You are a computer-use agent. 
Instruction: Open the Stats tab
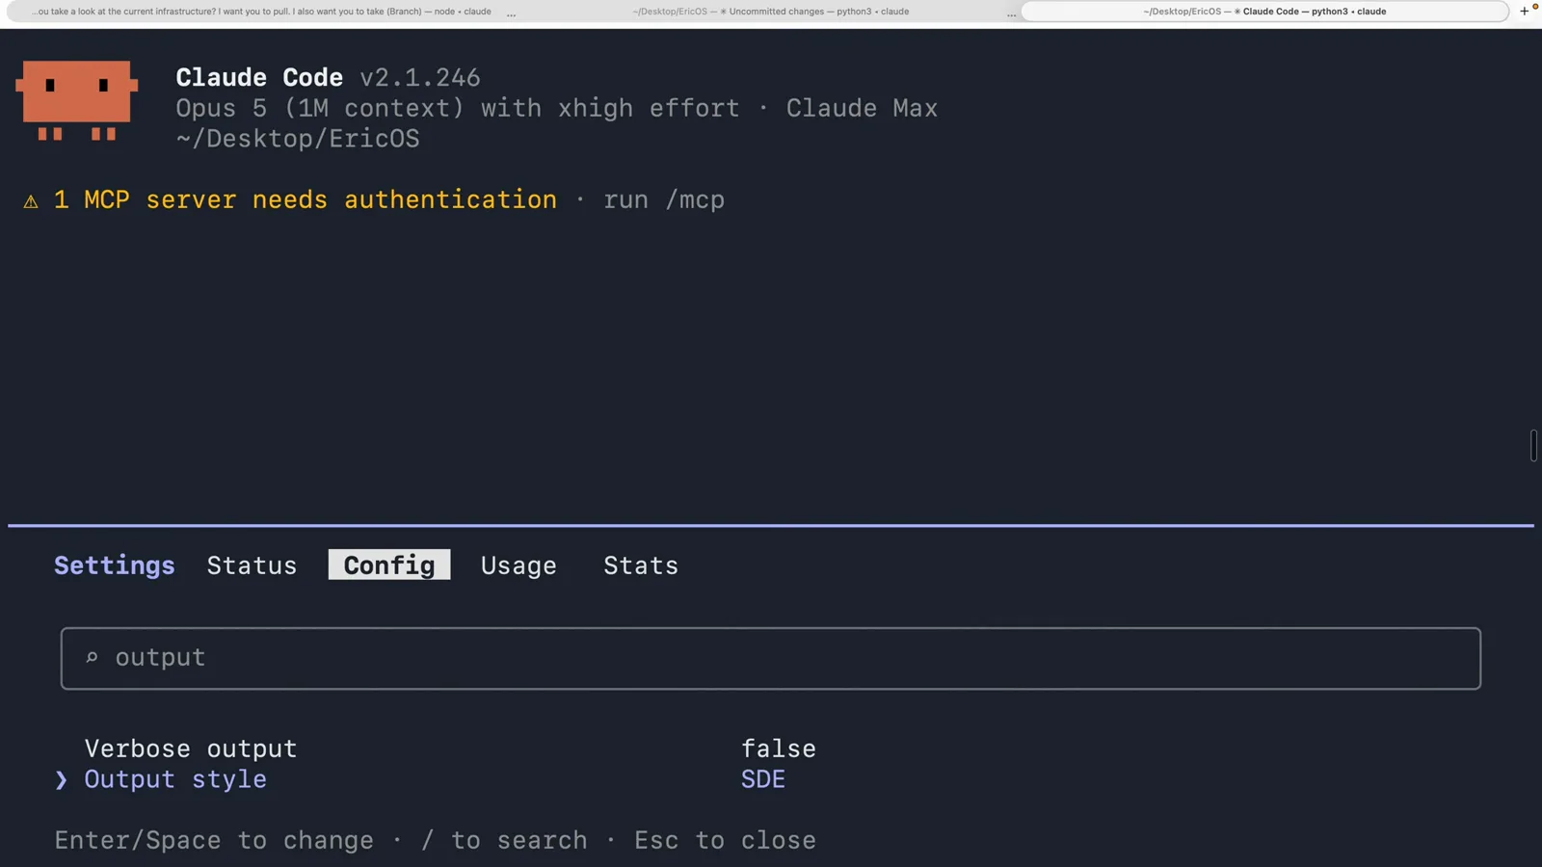pyautogui.click(x=641, y=565)
